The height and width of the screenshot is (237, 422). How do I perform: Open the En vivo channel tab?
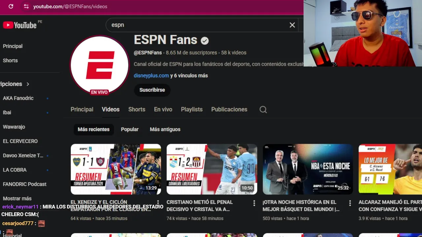pos(163,109)
